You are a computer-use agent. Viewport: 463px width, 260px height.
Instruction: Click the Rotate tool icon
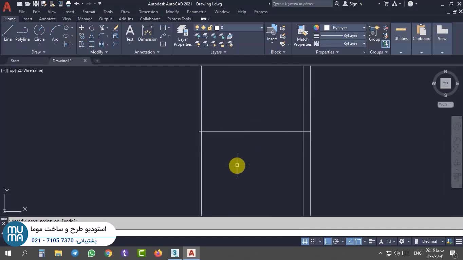(x=92, y=28)
